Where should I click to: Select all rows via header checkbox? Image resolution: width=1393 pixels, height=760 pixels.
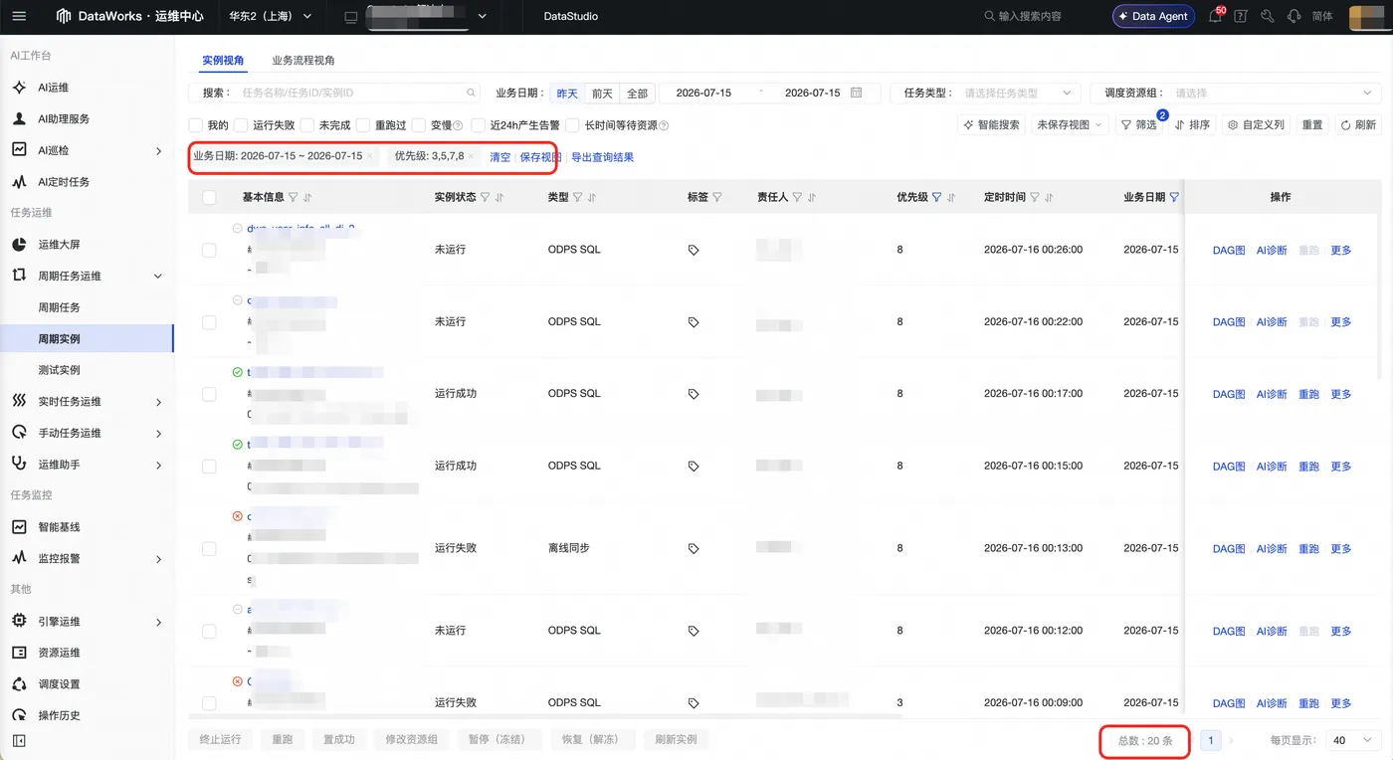tap(209, 198)
